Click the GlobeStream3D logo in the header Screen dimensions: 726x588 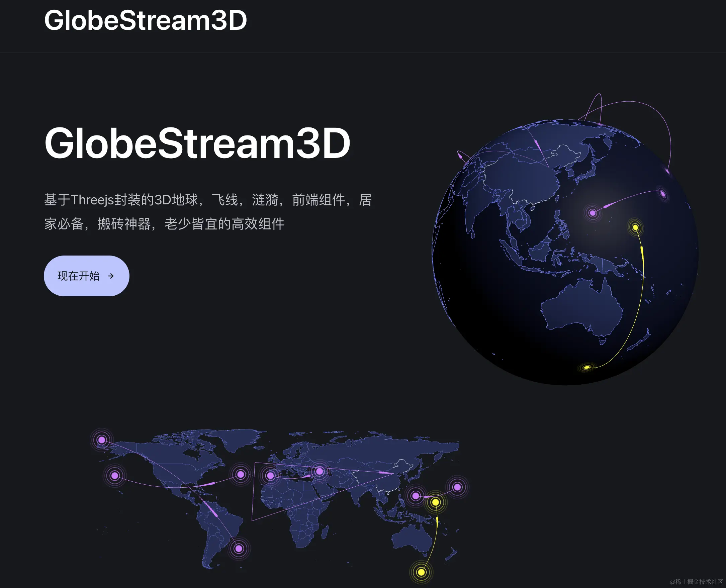pyautogui.click(x=145, y=20)
